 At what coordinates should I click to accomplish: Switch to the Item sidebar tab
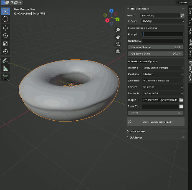(190, 11)
